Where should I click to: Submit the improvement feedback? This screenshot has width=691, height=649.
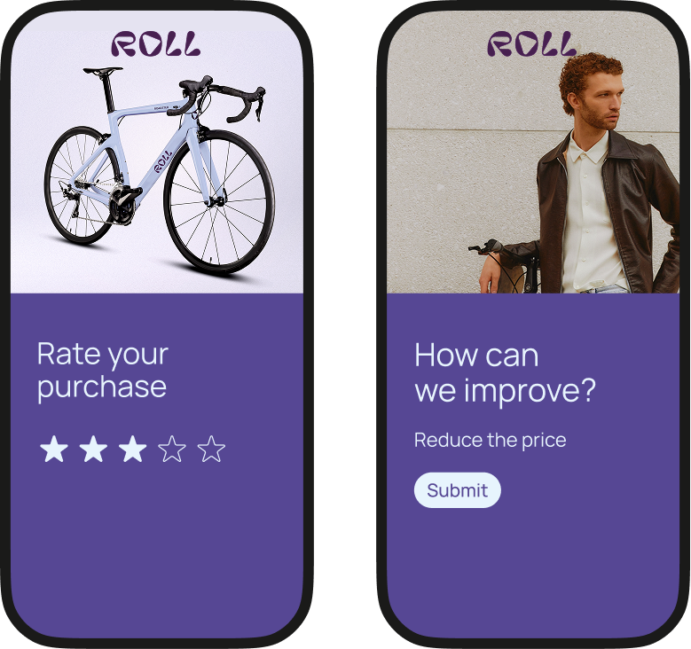click(458, 490)
